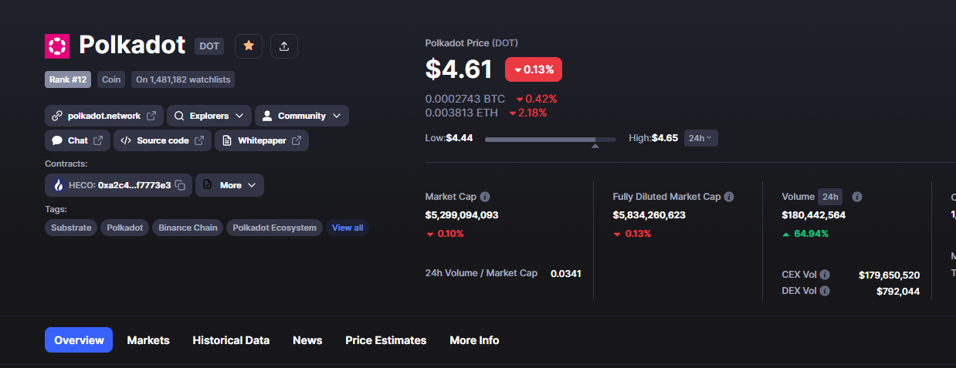Visit polkadot.network website link

(104, 116)
